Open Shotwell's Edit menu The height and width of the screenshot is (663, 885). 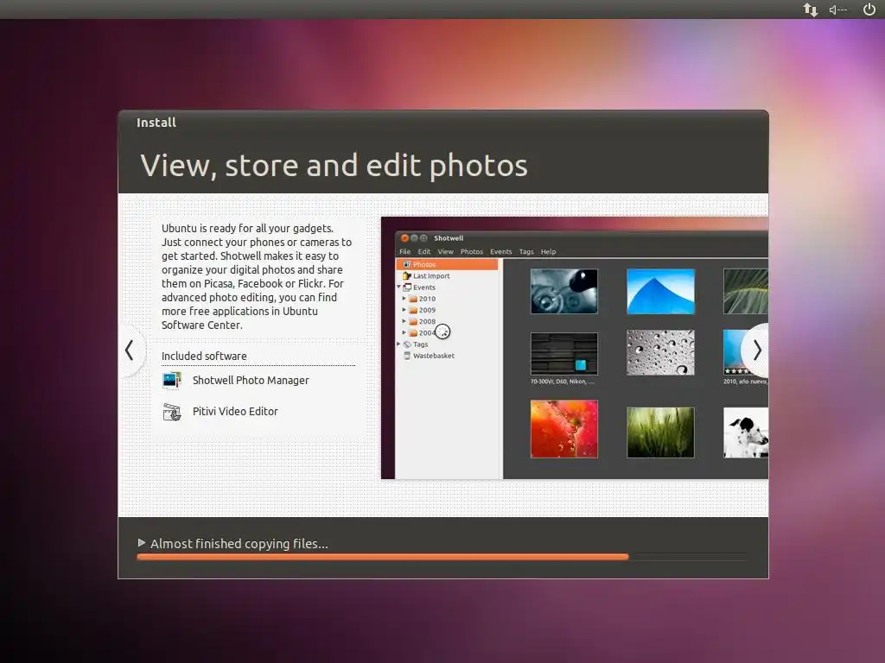click(x=423, y=252)
